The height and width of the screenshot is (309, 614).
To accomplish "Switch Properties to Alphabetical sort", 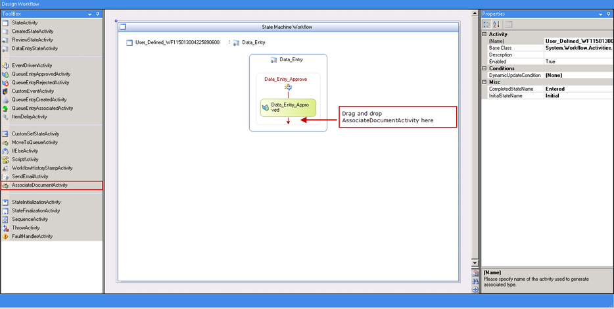I will (x=496, y=24).
